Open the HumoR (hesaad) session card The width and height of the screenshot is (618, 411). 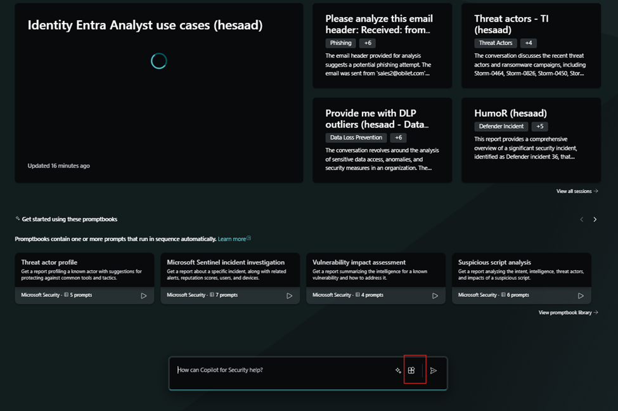tap(531, 140)
